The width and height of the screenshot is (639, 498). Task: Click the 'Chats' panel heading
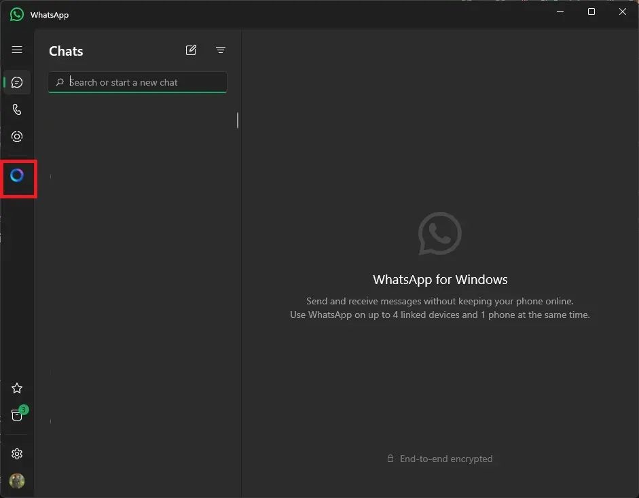[66, 51]
